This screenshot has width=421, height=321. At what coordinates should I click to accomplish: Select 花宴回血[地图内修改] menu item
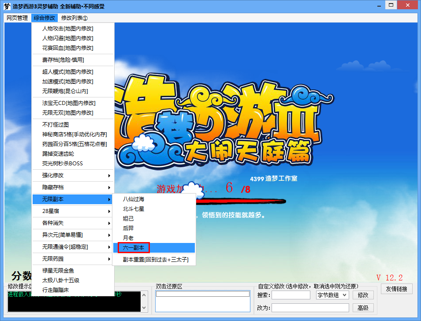(x=73, y=48)
